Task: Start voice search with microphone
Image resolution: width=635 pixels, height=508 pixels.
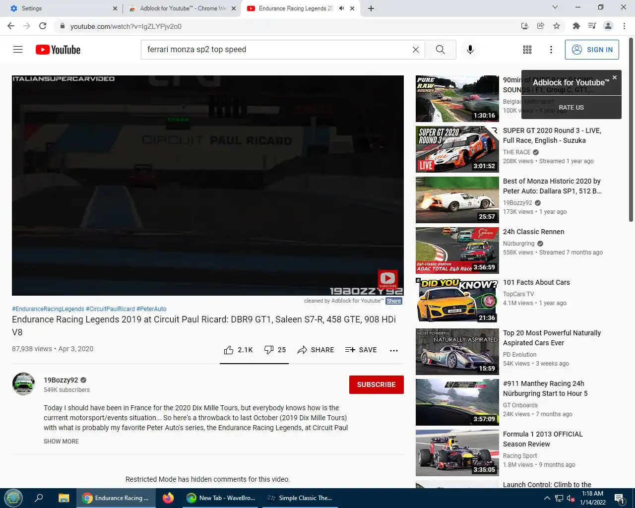Action: [x=470, y=50]
